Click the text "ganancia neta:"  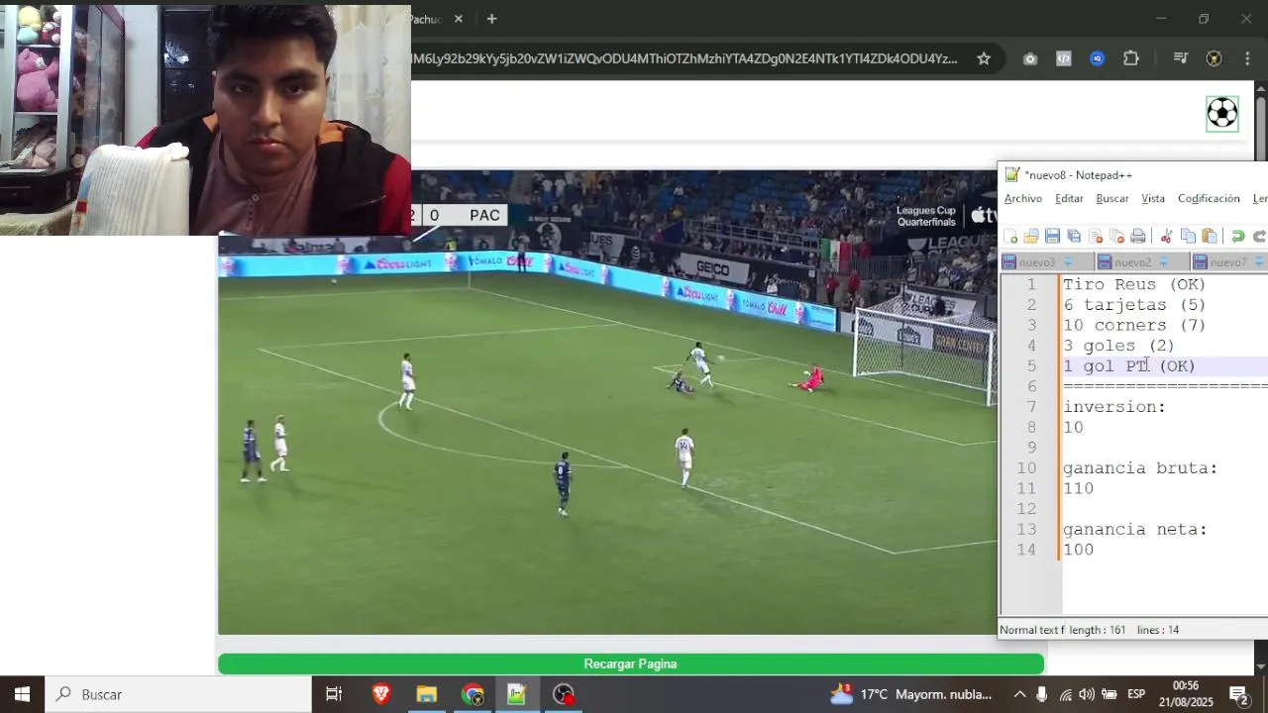point(1135,530)
